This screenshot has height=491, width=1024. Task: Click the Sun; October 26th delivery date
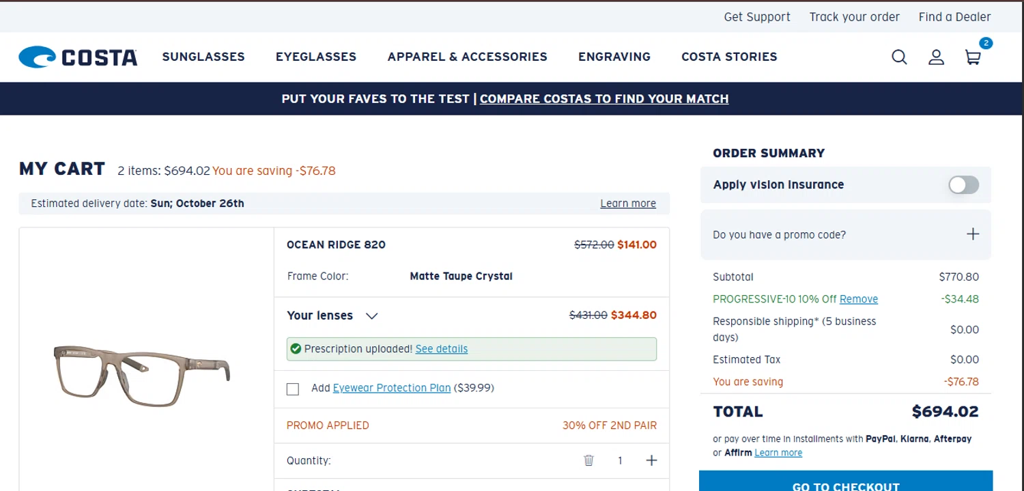coord(197,204)
